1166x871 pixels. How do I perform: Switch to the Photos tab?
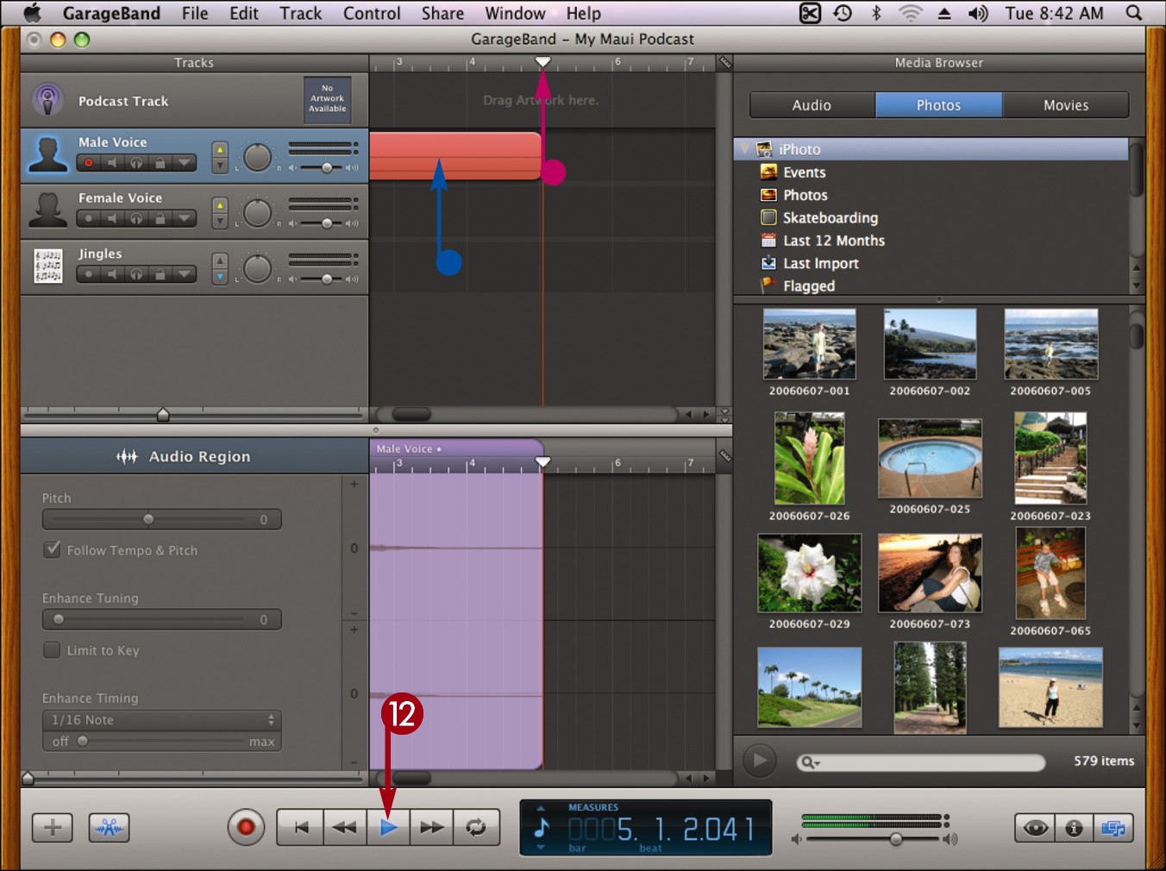coord(938,105)
